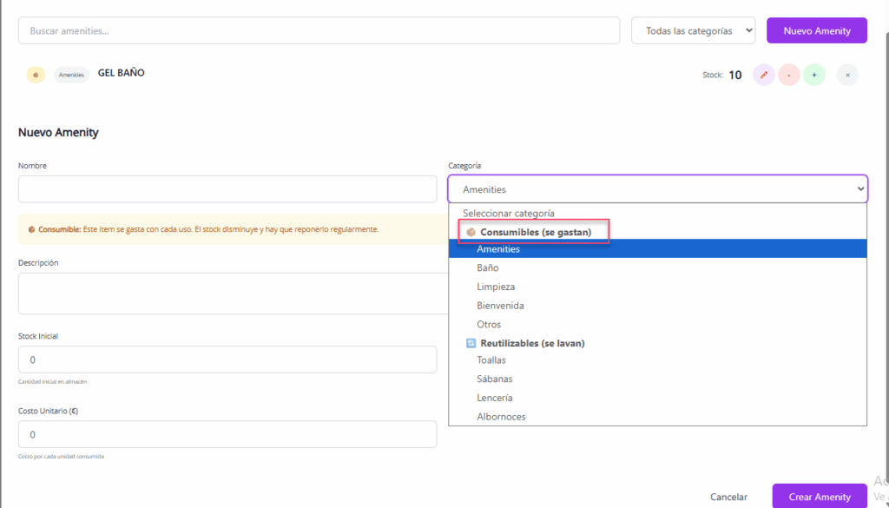Pick the Limpieza category option

[x=496, y=287]
